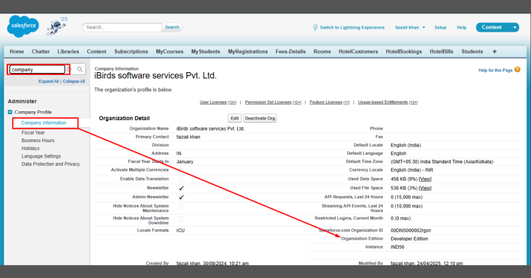531x278 pixels.
Task: Select Data Protection and Privacy in sidebar
Action: (51, 164)
